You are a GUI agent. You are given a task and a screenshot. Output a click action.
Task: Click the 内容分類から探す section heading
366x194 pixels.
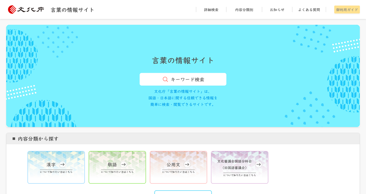(38, 139)
